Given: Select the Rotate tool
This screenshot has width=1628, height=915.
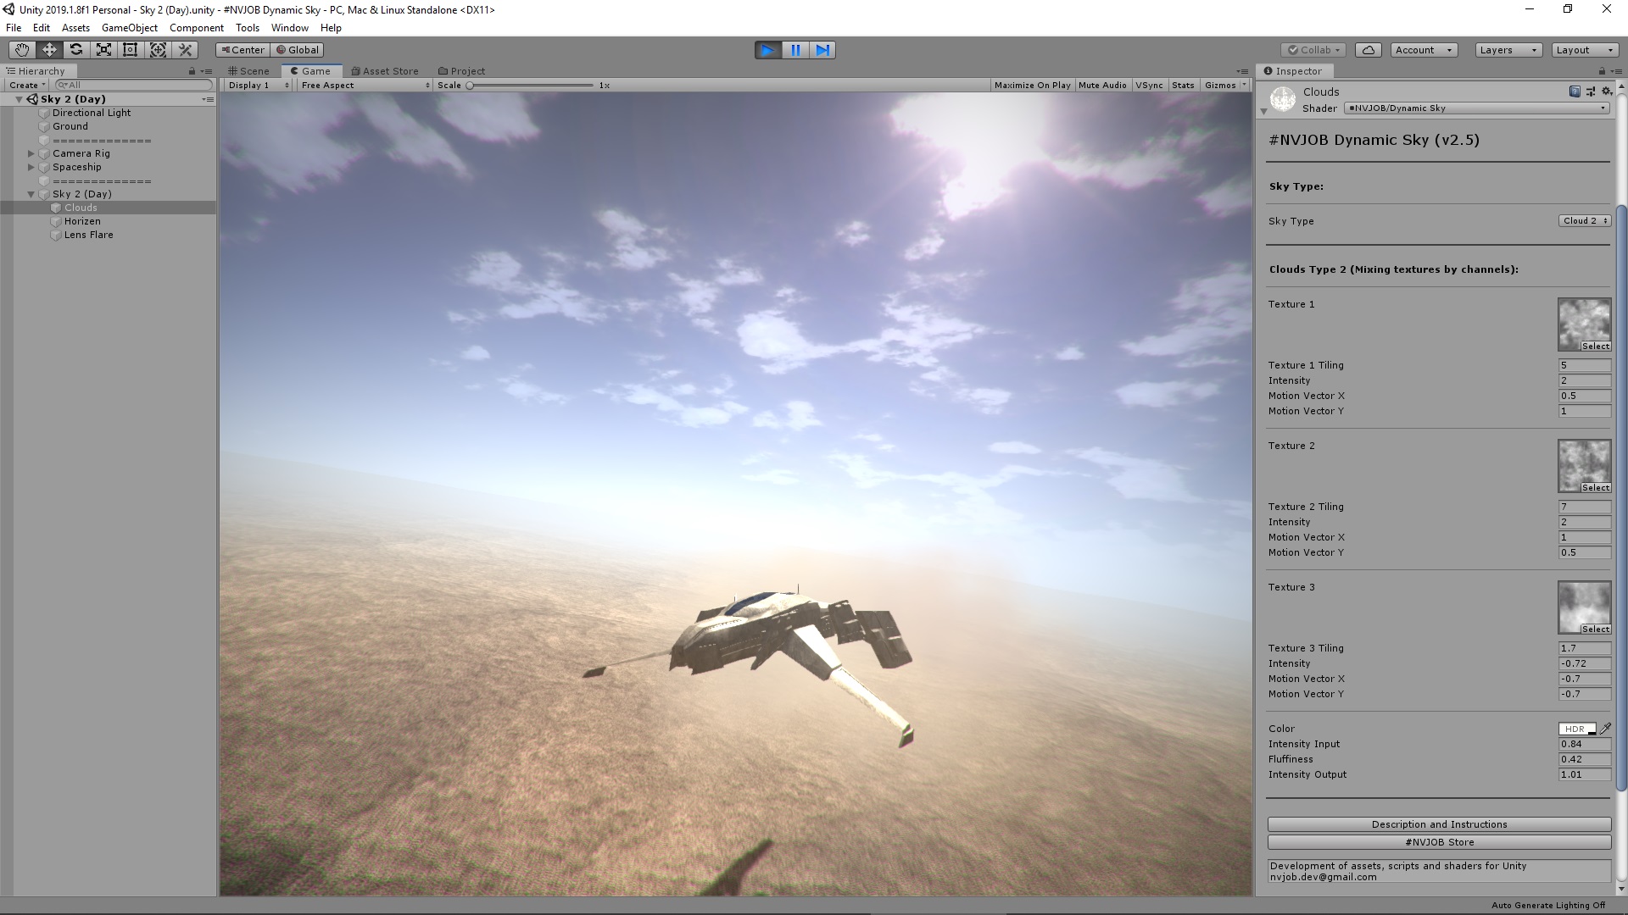Looking at the screenshot, I should click(x=76, y=49).
